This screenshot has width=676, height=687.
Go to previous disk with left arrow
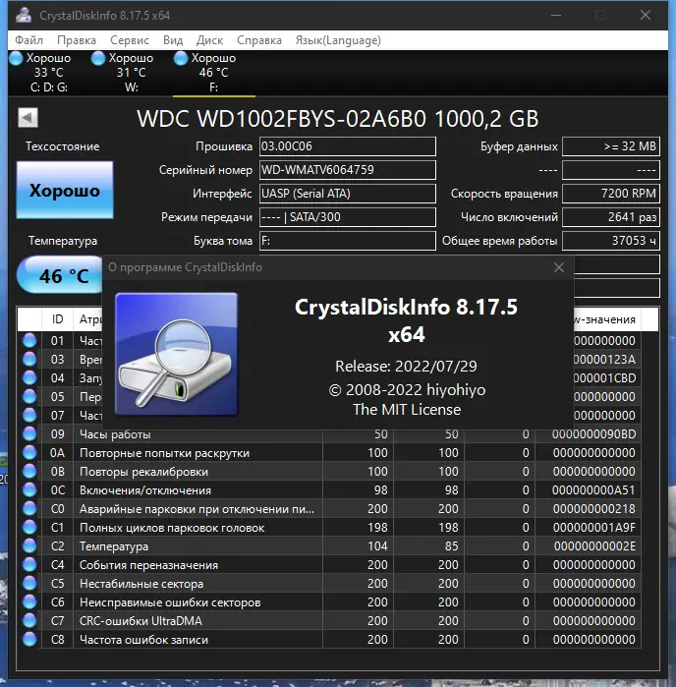[x=28, y=117]
